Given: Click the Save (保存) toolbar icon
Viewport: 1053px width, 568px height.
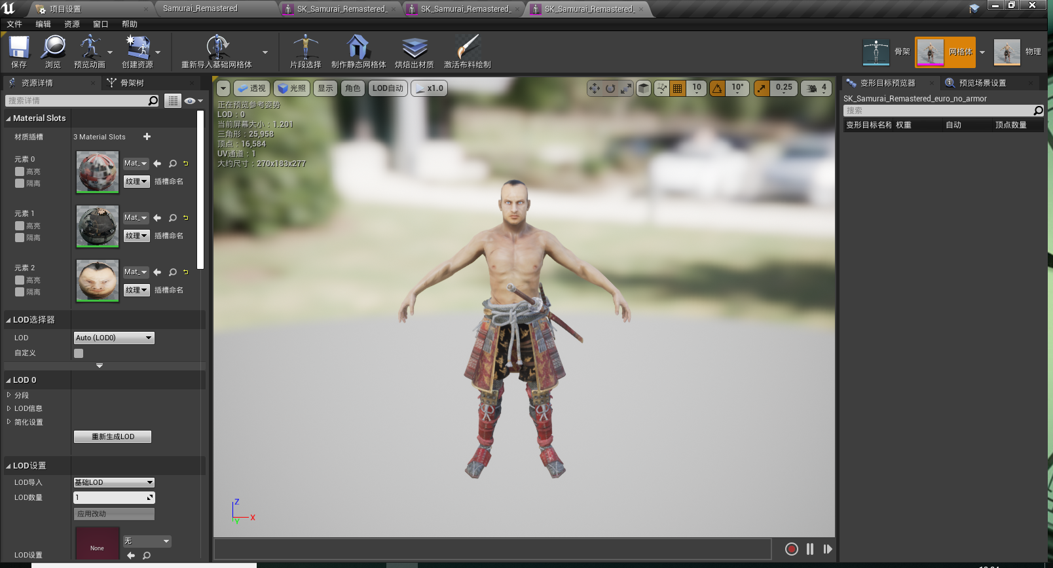Looking at the screenshot, I should click(x=19, y=48).
